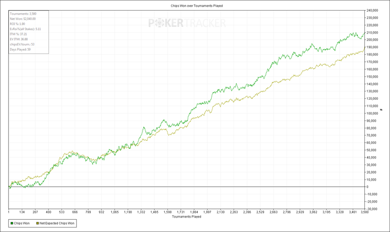Click the 2,396 x-axis tick label
The image size is (390, 232).
tap(247, 212)
